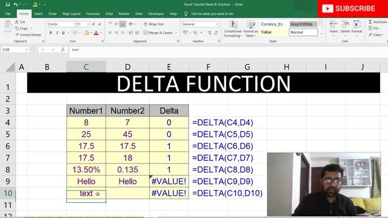
Task: Expand the cell styles gallery More arrow
Action: tap(321, 35)
